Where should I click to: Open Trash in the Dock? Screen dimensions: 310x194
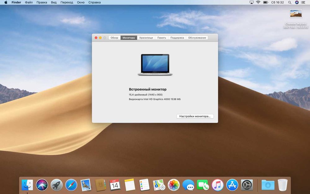click(282, 185)
